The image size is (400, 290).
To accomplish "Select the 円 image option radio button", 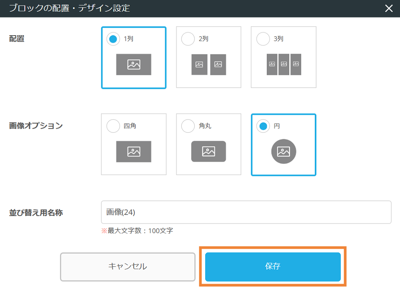I will pos(263,126).
